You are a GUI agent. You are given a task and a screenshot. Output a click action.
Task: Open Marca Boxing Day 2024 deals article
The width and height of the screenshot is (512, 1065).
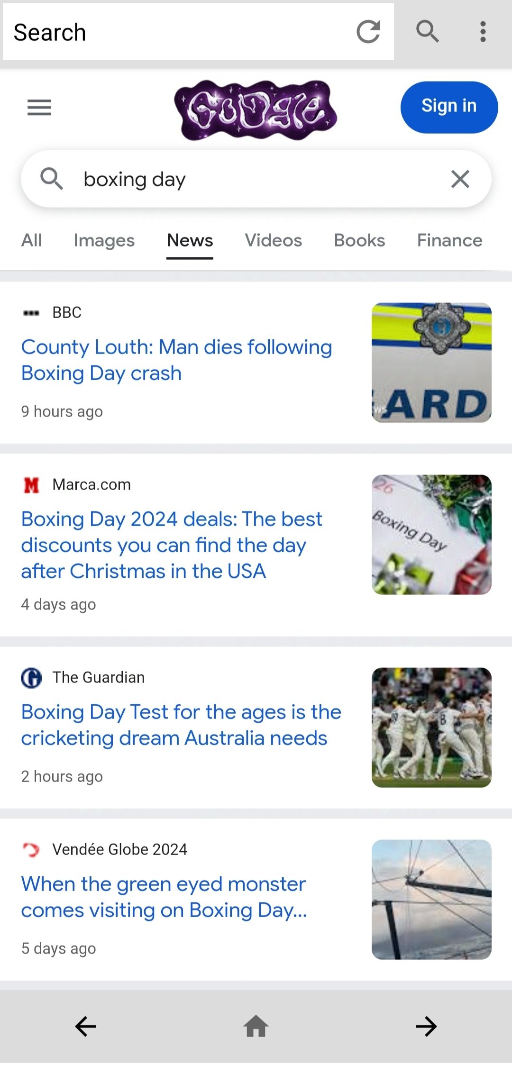pyautogui.click(x=172, y=545)
